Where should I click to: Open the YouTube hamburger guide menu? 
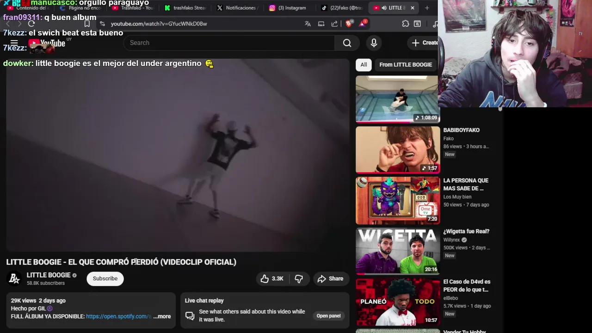coord(14,43)
